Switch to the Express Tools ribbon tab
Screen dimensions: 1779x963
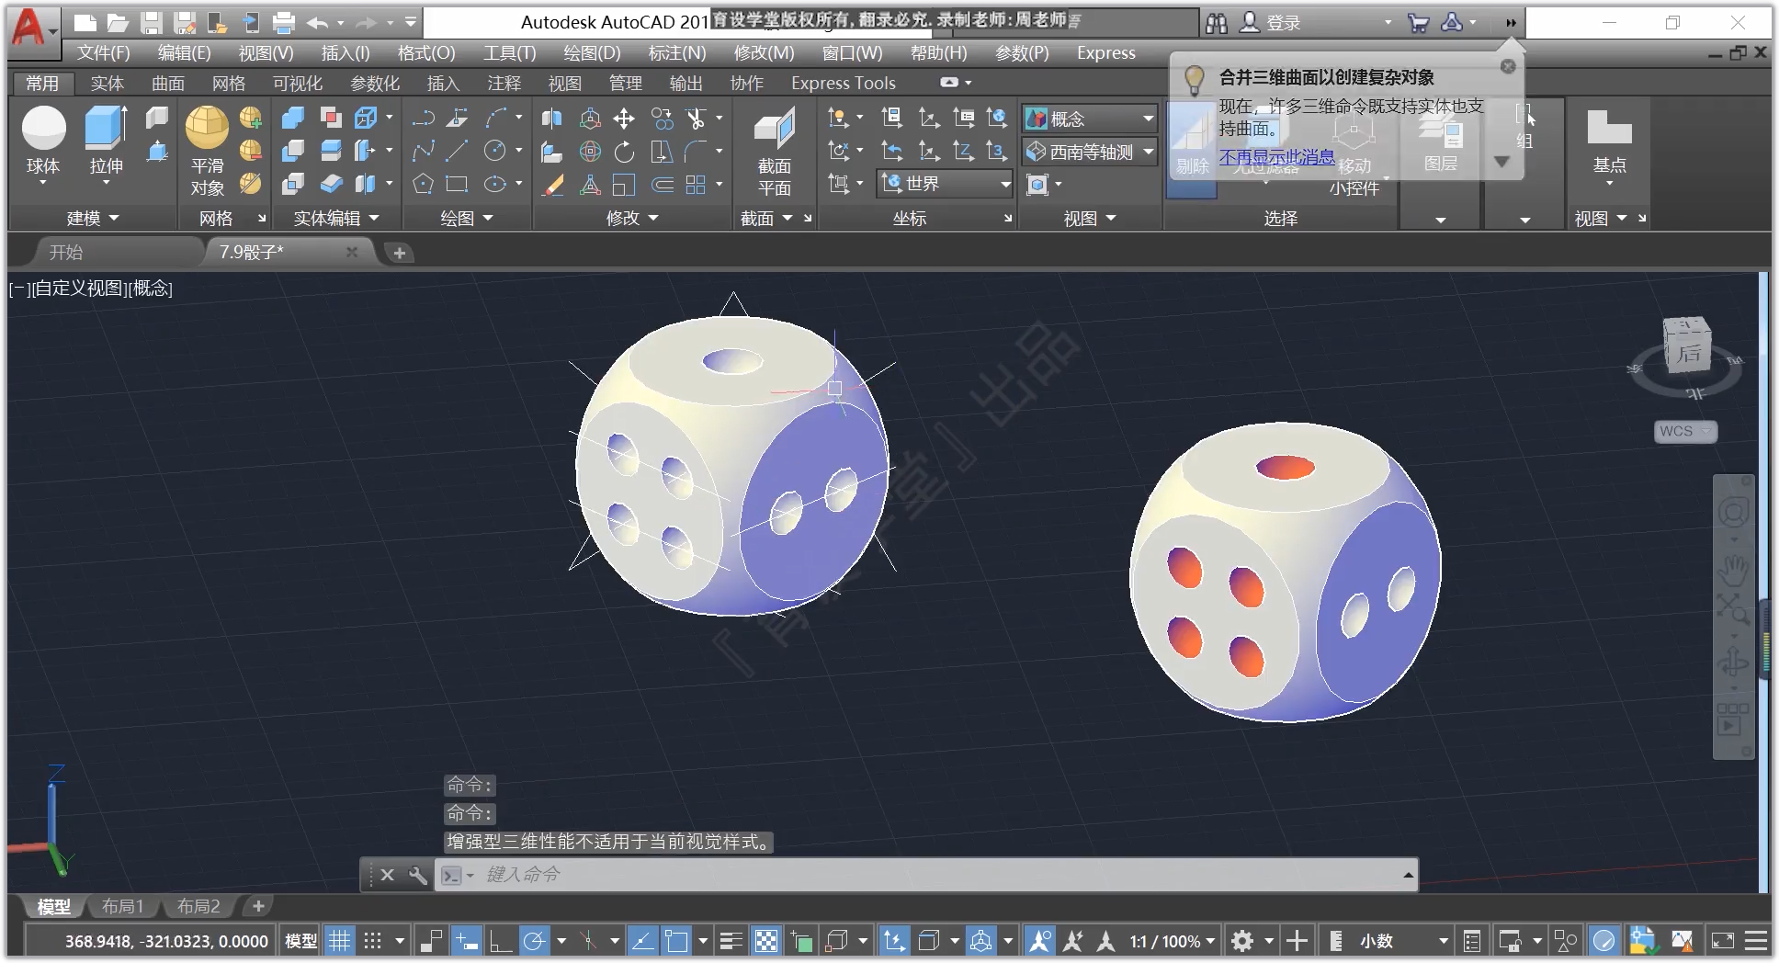[x=844, y=83]
